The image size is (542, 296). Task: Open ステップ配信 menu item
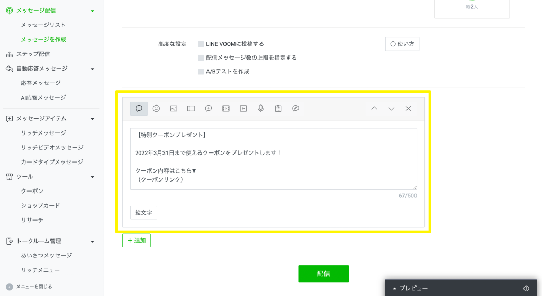pyautogui.click(x=33, y=54)
